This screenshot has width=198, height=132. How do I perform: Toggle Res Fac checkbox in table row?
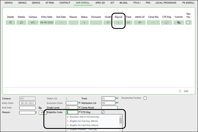(x=188, y=22)
